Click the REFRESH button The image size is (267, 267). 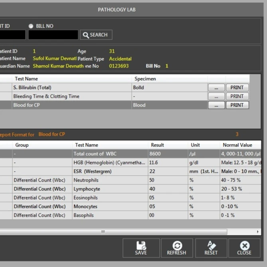[x=177, y=248]
